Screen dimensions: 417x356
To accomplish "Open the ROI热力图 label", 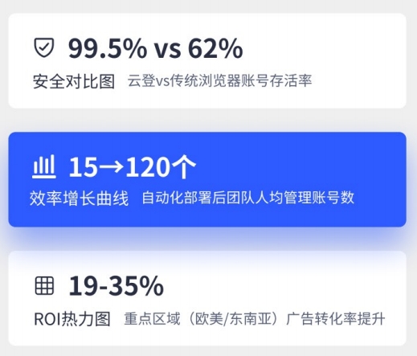I will click(x=72, y=319).
